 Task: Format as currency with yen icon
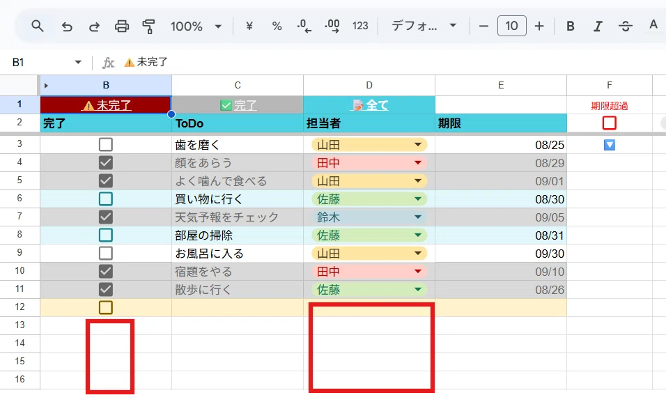pos(249,26)
